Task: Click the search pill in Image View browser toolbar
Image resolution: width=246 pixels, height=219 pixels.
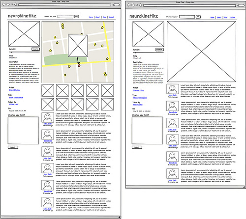Action: [x=241, y=5]
